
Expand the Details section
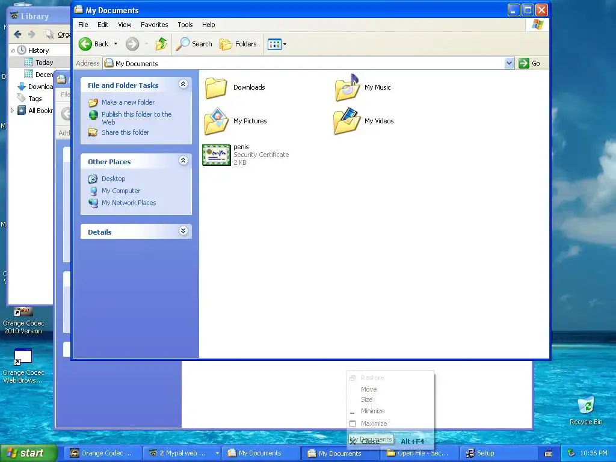point(183,230)
